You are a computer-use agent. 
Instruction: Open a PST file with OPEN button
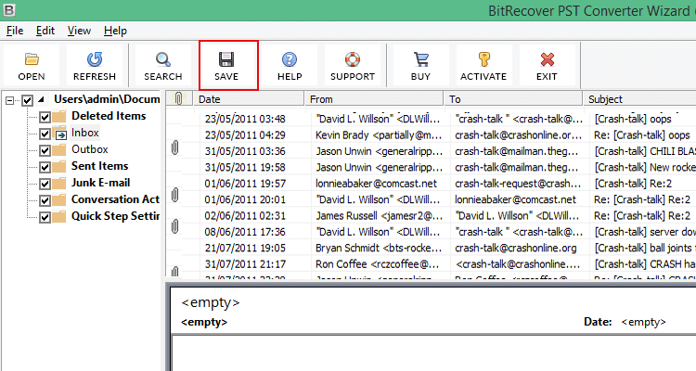point(32,65)
